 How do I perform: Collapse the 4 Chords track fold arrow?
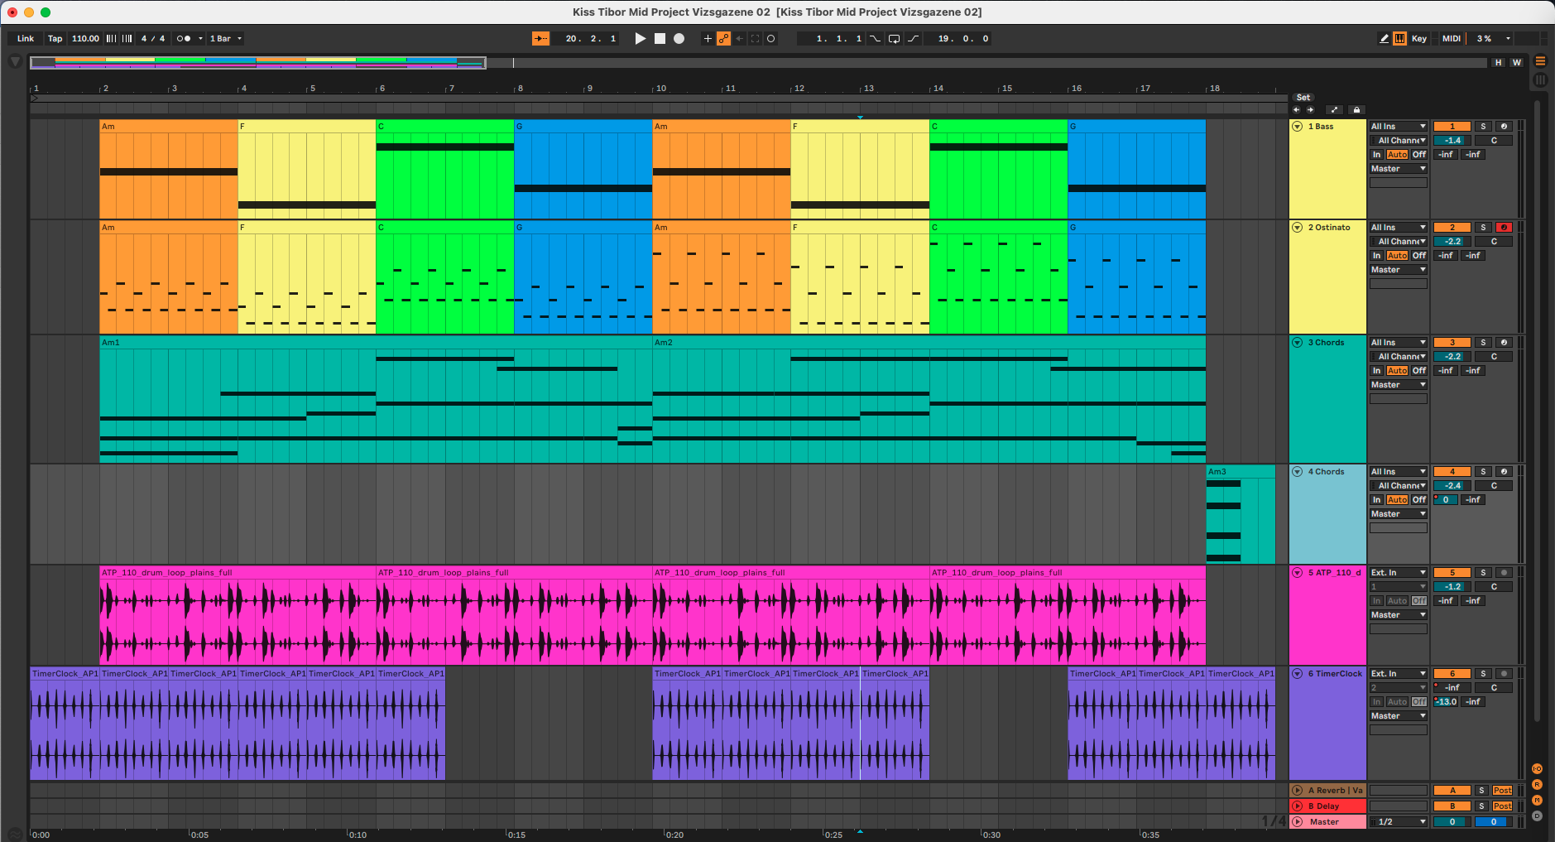1297,472
